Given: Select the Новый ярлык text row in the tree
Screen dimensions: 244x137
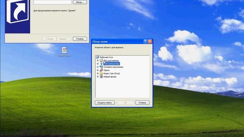Looking at the screenshot, I should point(110,77).
